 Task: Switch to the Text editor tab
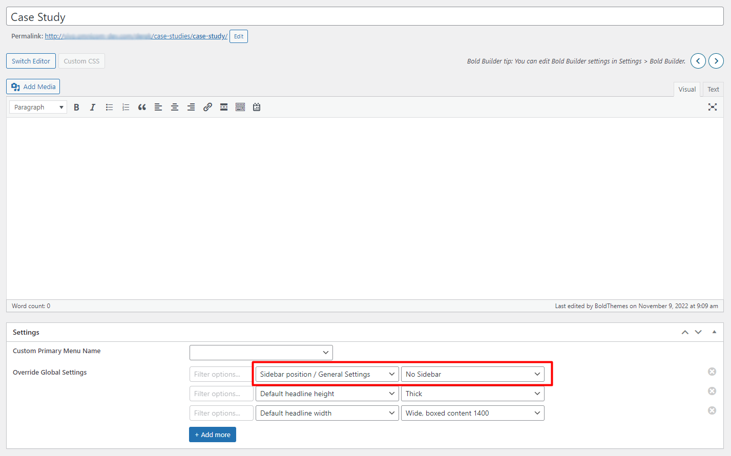713,89
